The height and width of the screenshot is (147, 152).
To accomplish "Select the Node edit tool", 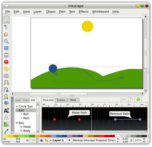I will point(6,27).
